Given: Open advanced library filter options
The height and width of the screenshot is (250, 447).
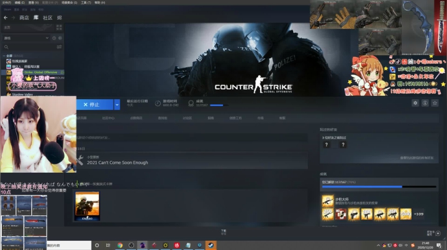Looking at the screenshot, I should (x=60, y=47).
